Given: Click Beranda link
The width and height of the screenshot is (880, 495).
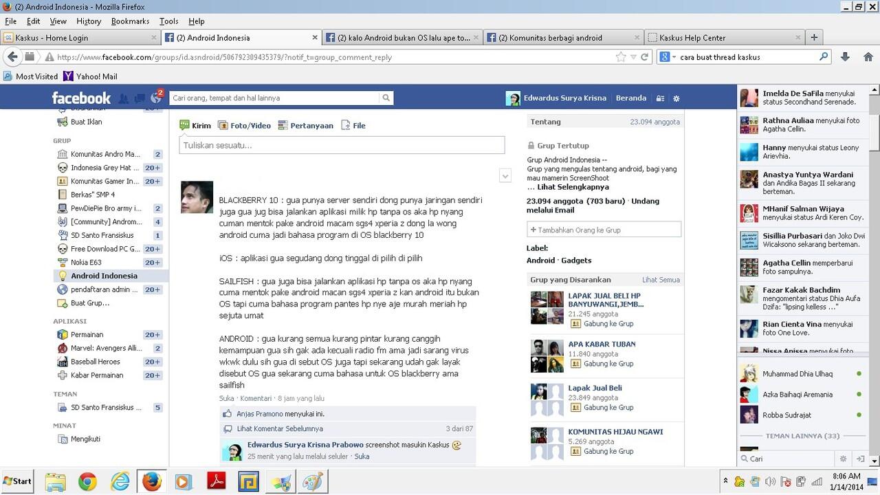Looking at the screenshot, I should (630, 98).
